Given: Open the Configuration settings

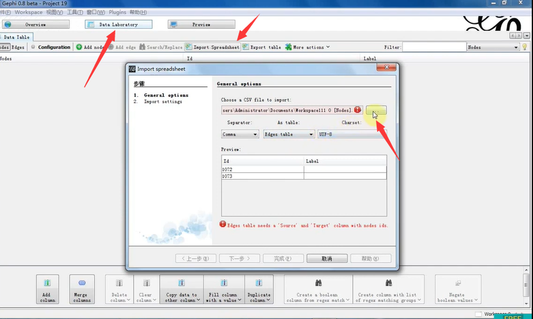Looking at the screenshot, I should click(x=51, y=47).
